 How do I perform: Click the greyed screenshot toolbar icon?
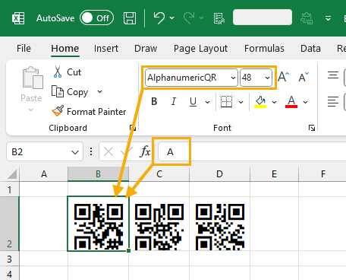(x=307, y=18)
